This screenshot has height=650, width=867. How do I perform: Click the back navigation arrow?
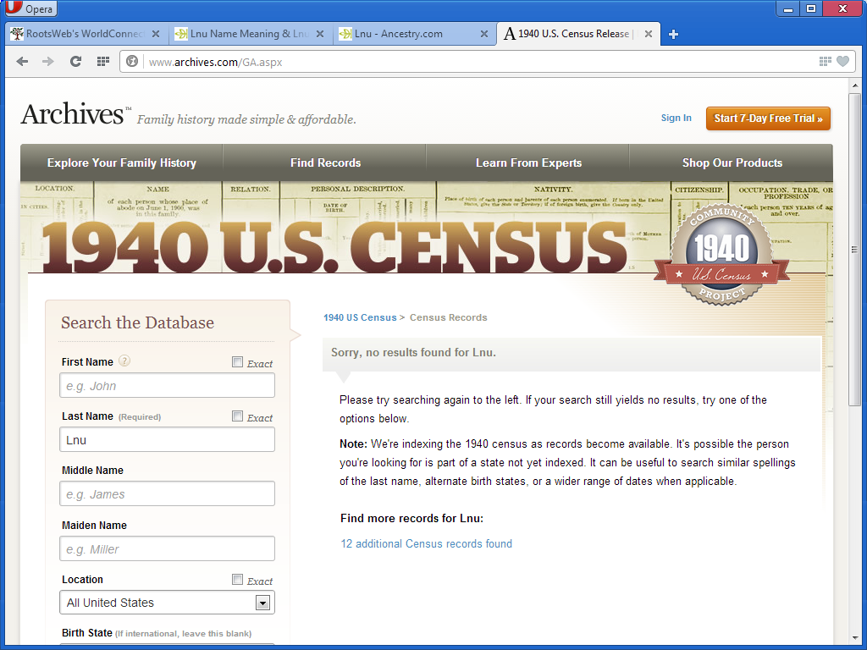tap(22, 60)
